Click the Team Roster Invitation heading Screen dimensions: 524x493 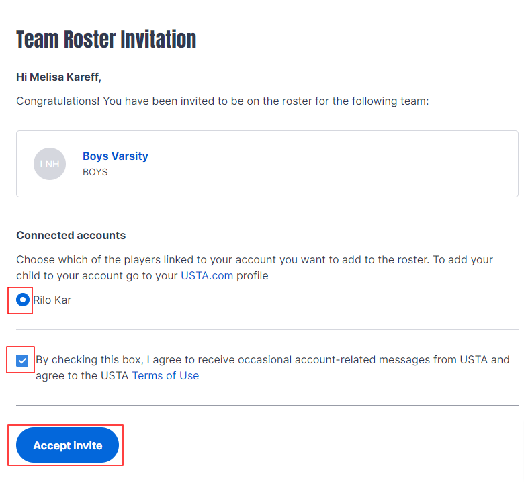[106, 39]
